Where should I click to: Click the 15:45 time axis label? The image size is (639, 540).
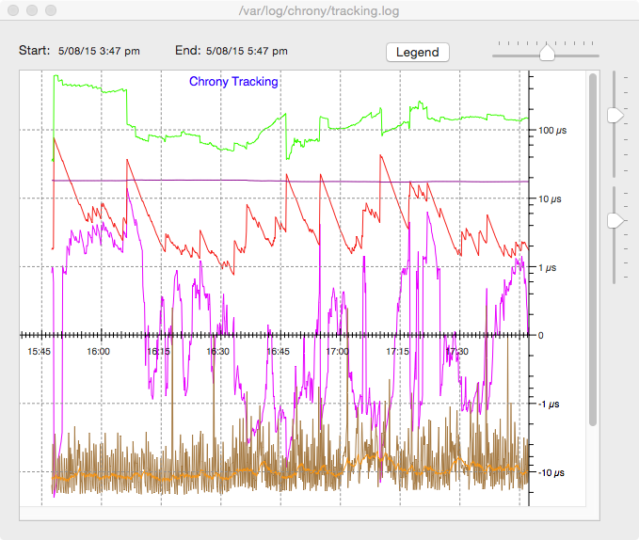(40, 352)
